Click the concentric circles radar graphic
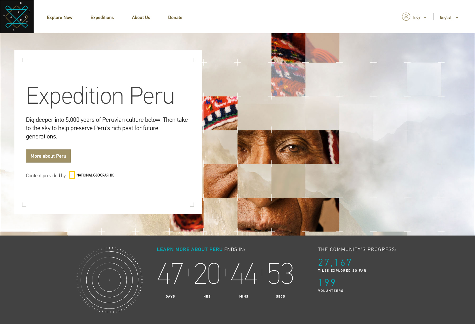Image resolution: width=475 pixels, height=324 pixels. pos(109,280)
